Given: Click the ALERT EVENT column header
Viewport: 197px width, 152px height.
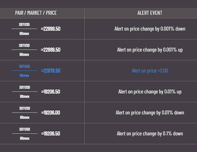Looking at the screenshot, I should coord(150,13).
